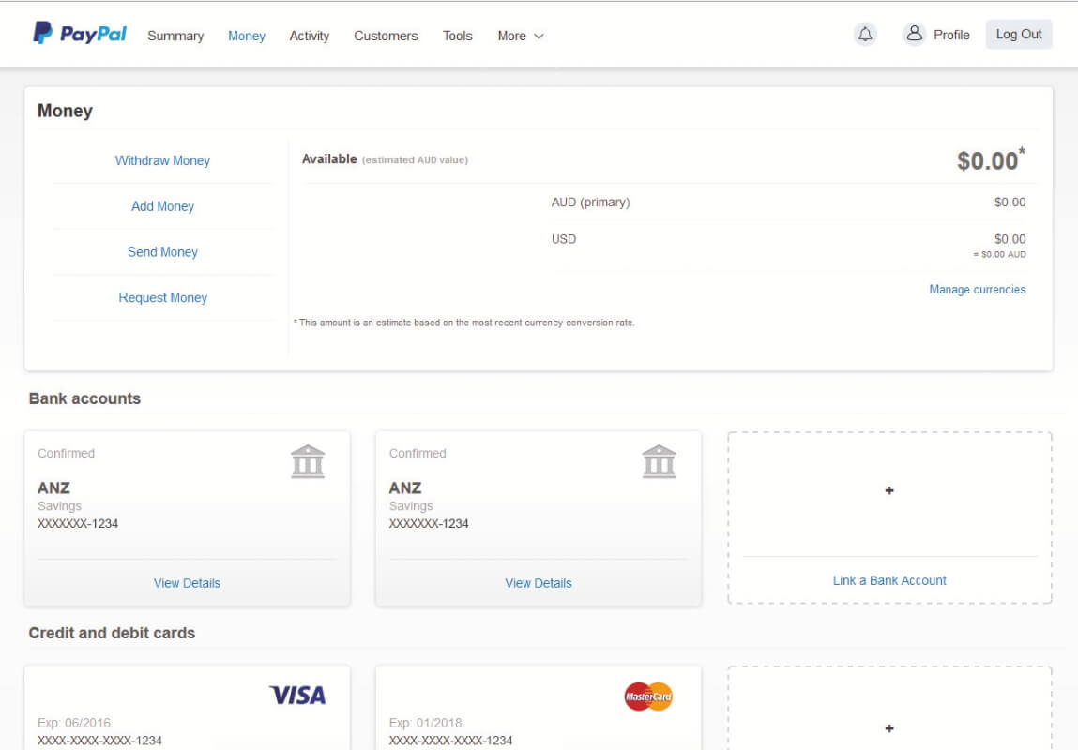Click the Visa card number XXXX-XXXX-XXXX-1234
Screen dimensions: 1078x750
(99, 741)
